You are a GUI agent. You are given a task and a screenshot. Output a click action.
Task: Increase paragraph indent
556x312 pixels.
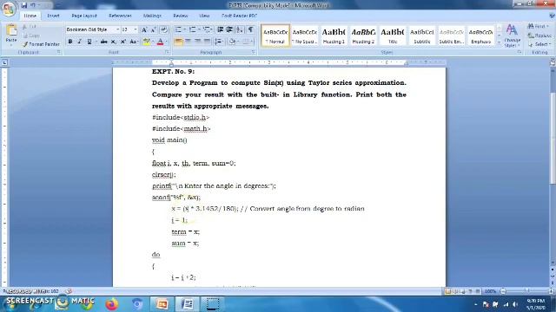[x=229, y=29]
